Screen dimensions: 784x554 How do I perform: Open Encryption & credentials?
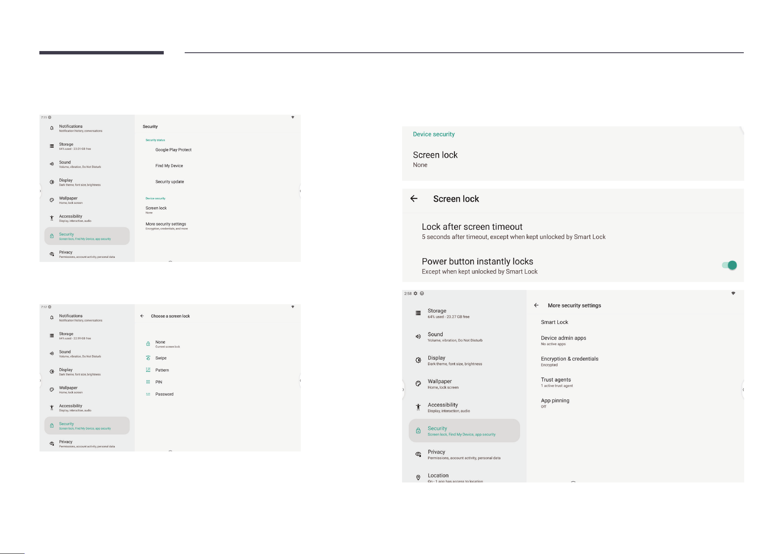coord(570,361)
